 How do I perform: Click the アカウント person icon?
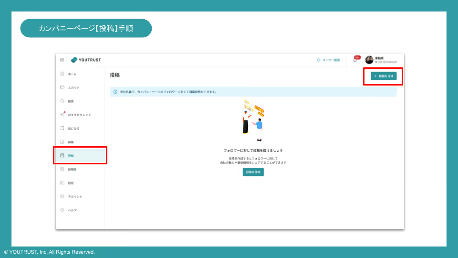click(x=62, y=196)
